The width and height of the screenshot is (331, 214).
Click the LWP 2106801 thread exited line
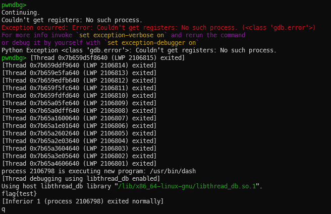pos(79,164)
